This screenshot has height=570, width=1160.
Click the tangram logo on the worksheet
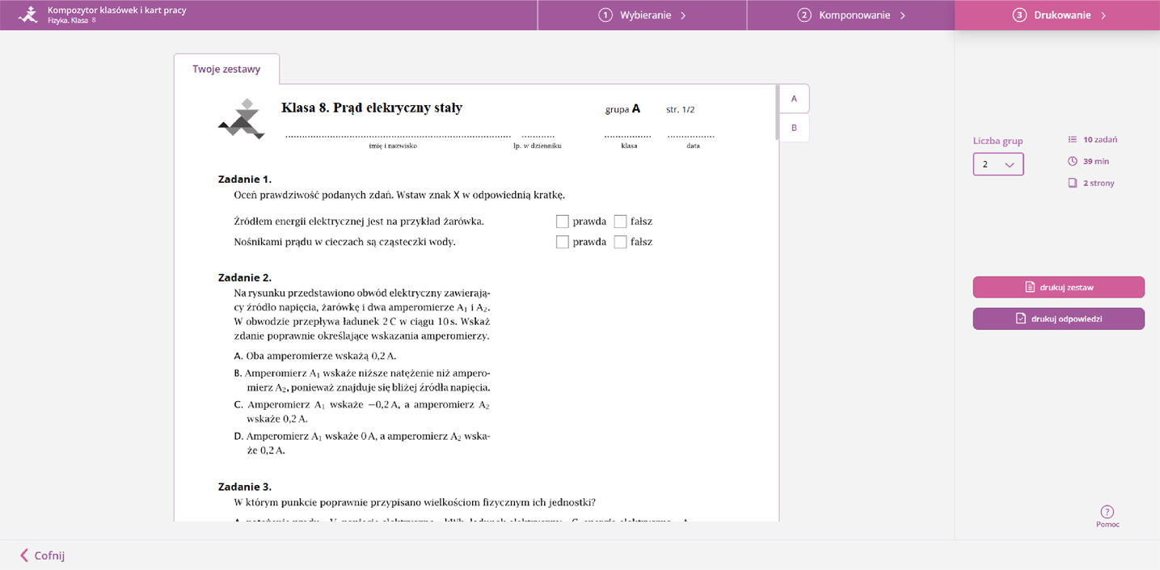(x=241, y=119)
